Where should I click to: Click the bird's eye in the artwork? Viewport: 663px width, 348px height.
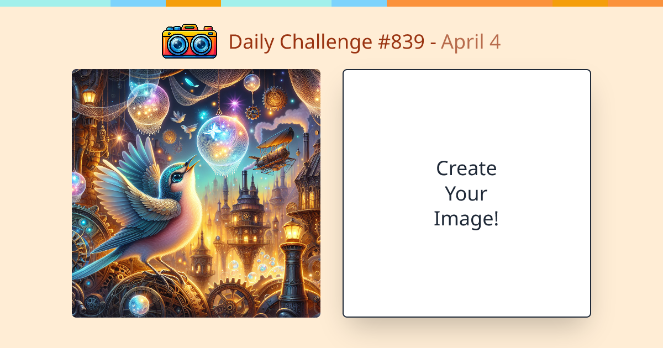tap(176, 178)
